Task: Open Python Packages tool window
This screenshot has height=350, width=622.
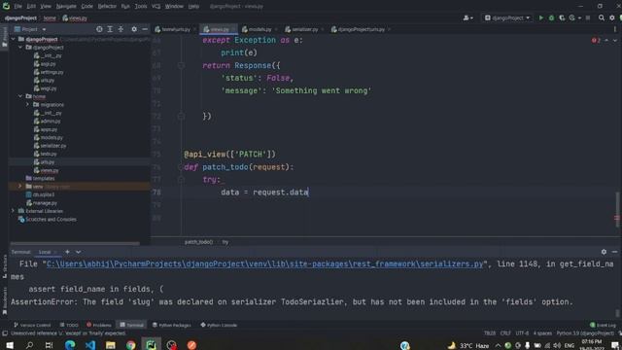Action: [x=171, y=325]
